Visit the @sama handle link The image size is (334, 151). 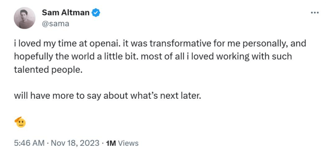56,24
